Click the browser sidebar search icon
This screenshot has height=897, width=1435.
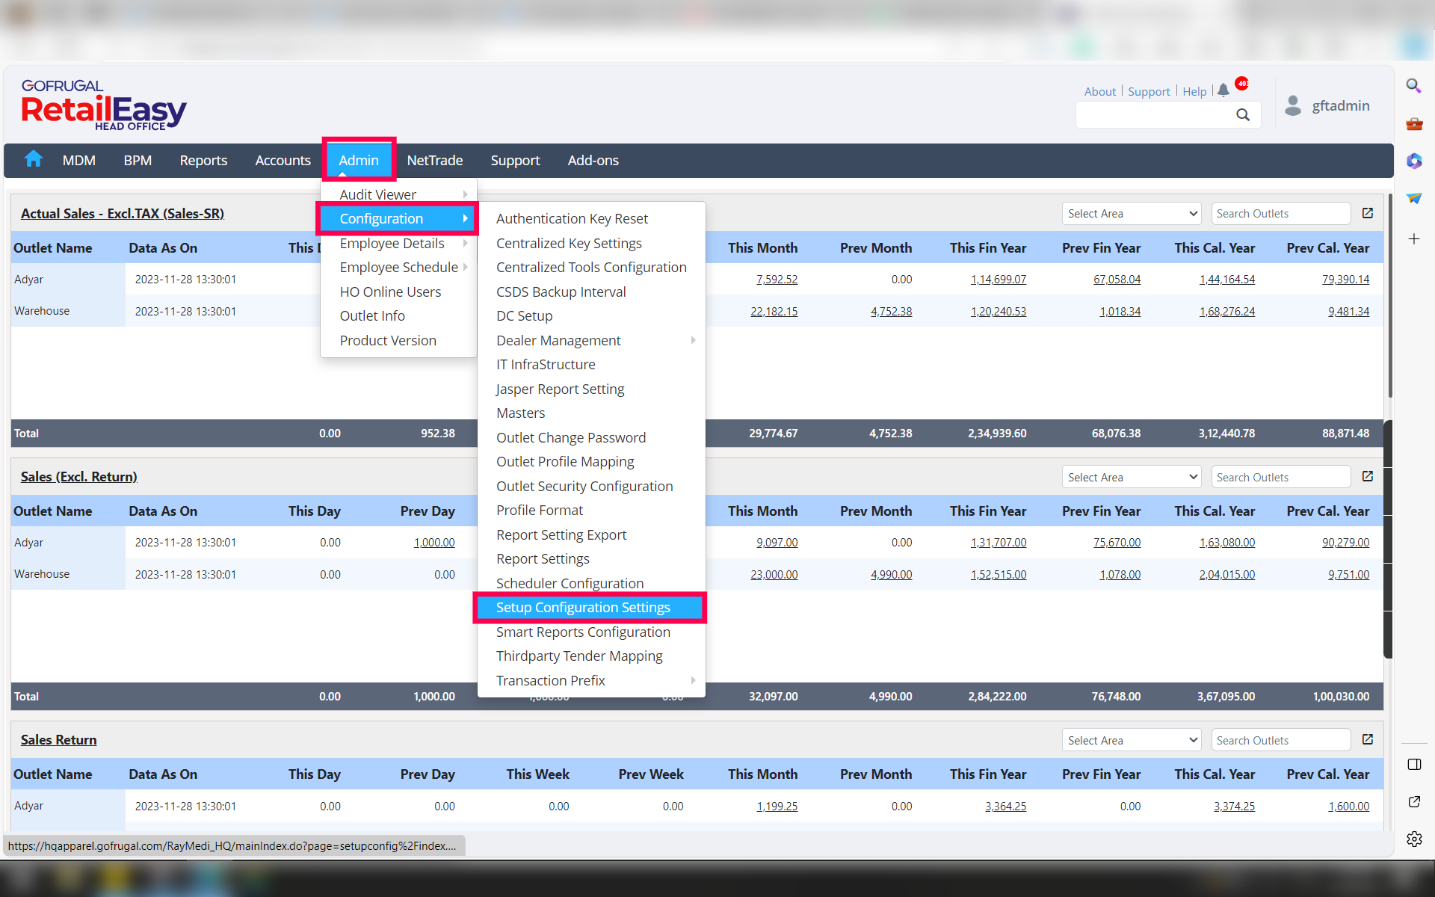1413,86
